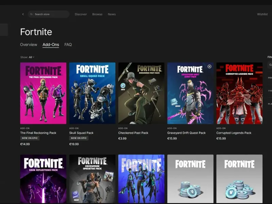This screenshot has width=272, height=204.
Task: Open the Corrupted Legends Pack cover image
Action: point(239,93)
